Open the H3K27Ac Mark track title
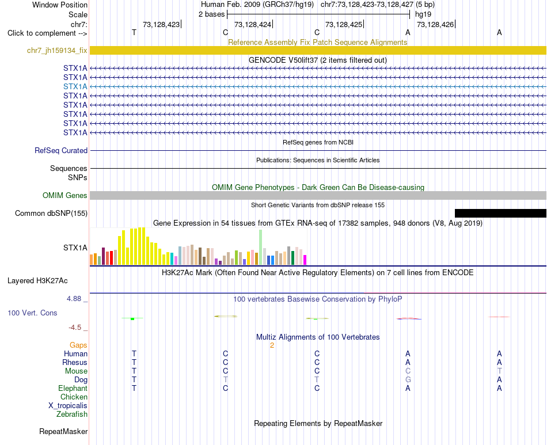Screen dimensions: 547x445 (x=318, y=273)
